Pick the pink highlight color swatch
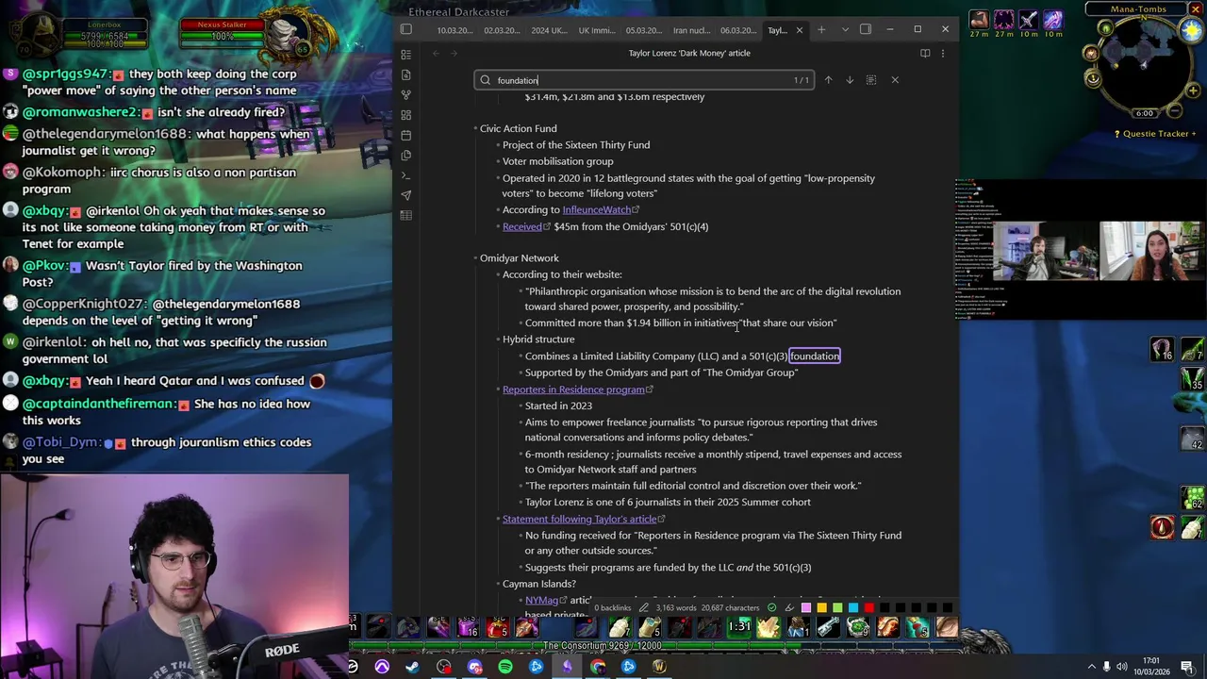Image resolution: width=1207 pixels, height=679 pixels. tap(805, 608)
